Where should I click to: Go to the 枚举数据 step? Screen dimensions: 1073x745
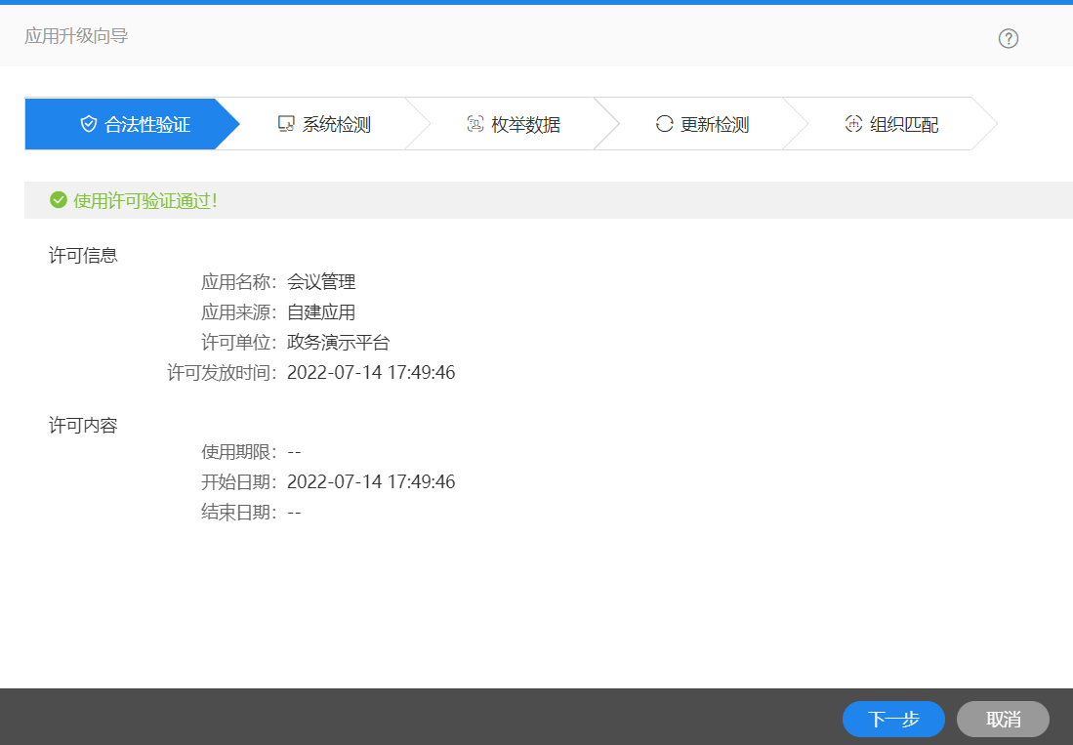526,125
